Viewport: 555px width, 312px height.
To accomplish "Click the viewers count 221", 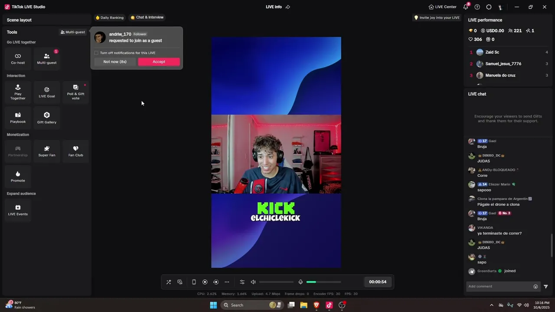I will point(515,31).
